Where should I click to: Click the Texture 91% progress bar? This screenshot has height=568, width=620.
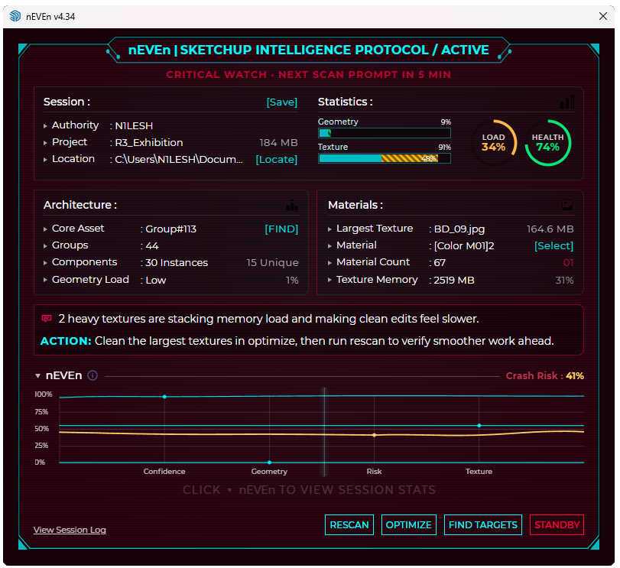coord(385,158)
